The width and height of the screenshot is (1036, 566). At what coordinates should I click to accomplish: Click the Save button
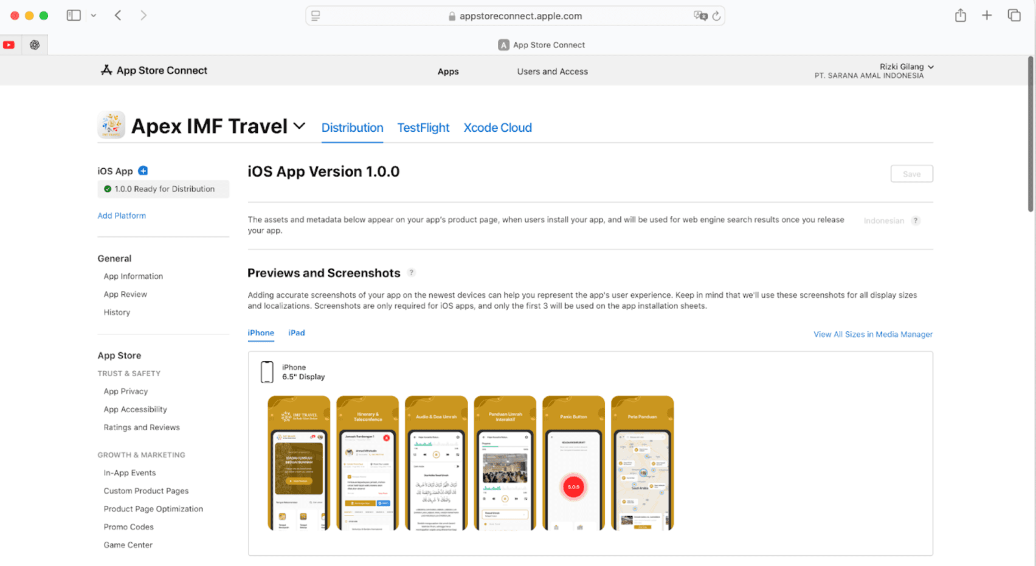(911, 174)
